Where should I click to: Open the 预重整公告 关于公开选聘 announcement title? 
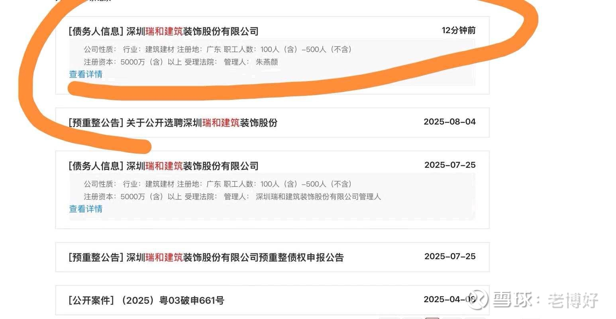173,123
